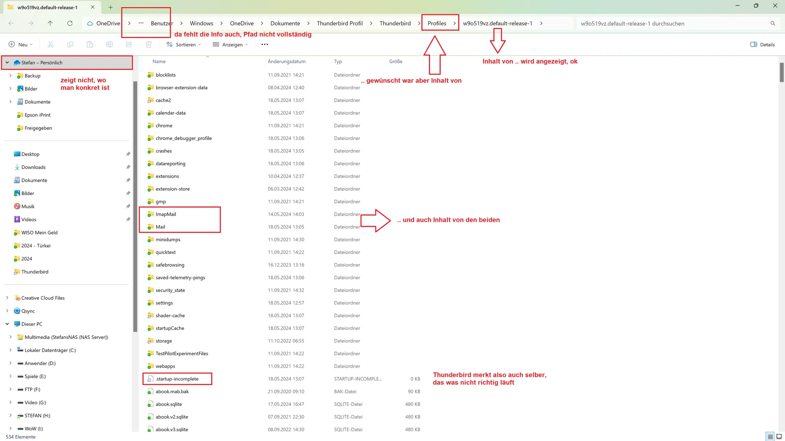The height and width of the screenshot is (441, 785).
Task: Expand the Spiele (E:) drive node
Action: (x=10, y=376)
